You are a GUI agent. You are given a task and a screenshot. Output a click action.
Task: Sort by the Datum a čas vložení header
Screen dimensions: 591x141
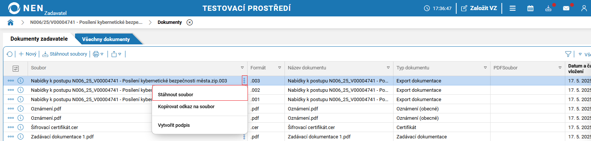point(579,69)
